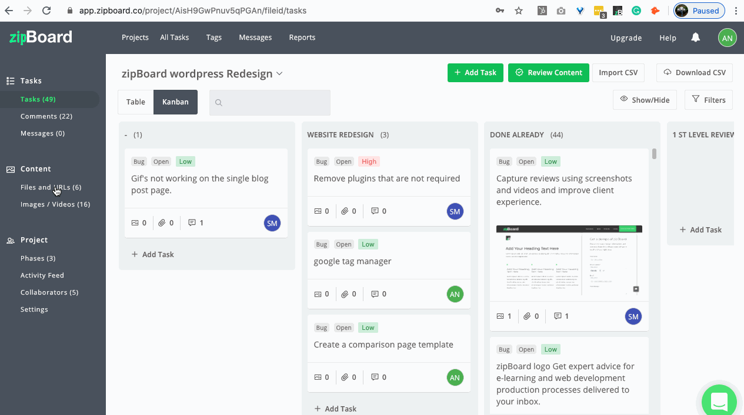Screen dimensions: 744x415
Task: Click High priority tag on Remove plugins card
Action: (x=369, y=161)
